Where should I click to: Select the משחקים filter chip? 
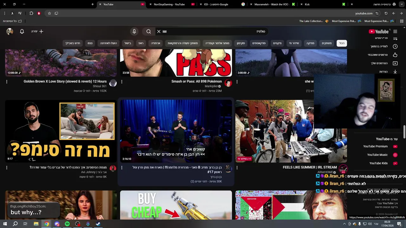click(x=327, y=43)
